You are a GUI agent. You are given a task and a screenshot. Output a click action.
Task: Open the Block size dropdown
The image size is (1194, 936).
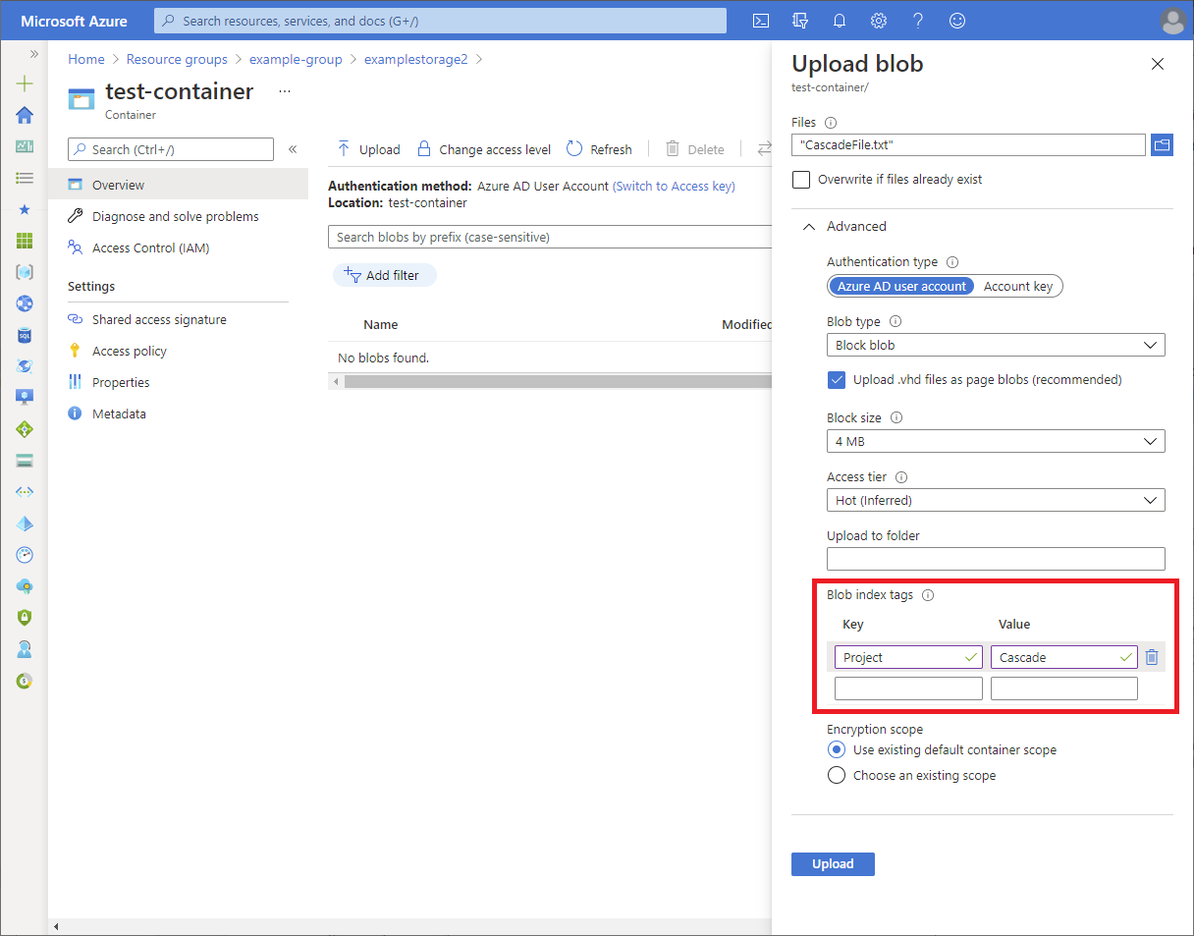point(996,441)
